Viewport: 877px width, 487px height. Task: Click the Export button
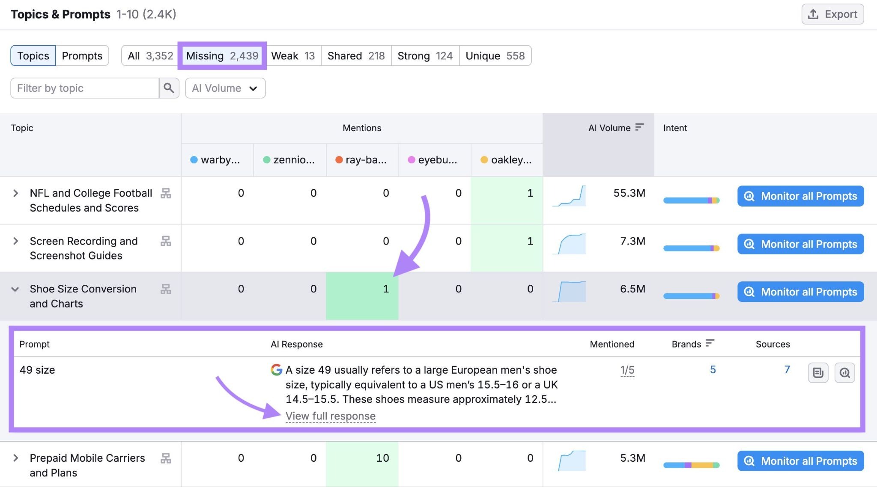[x=832, y=14]
